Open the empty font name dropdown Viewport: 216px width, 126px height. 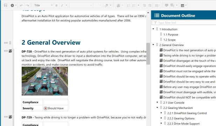(81, 5)
